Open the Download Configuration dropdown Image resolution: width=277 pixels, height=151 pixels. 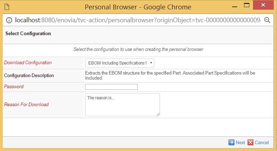pos(119,63)
